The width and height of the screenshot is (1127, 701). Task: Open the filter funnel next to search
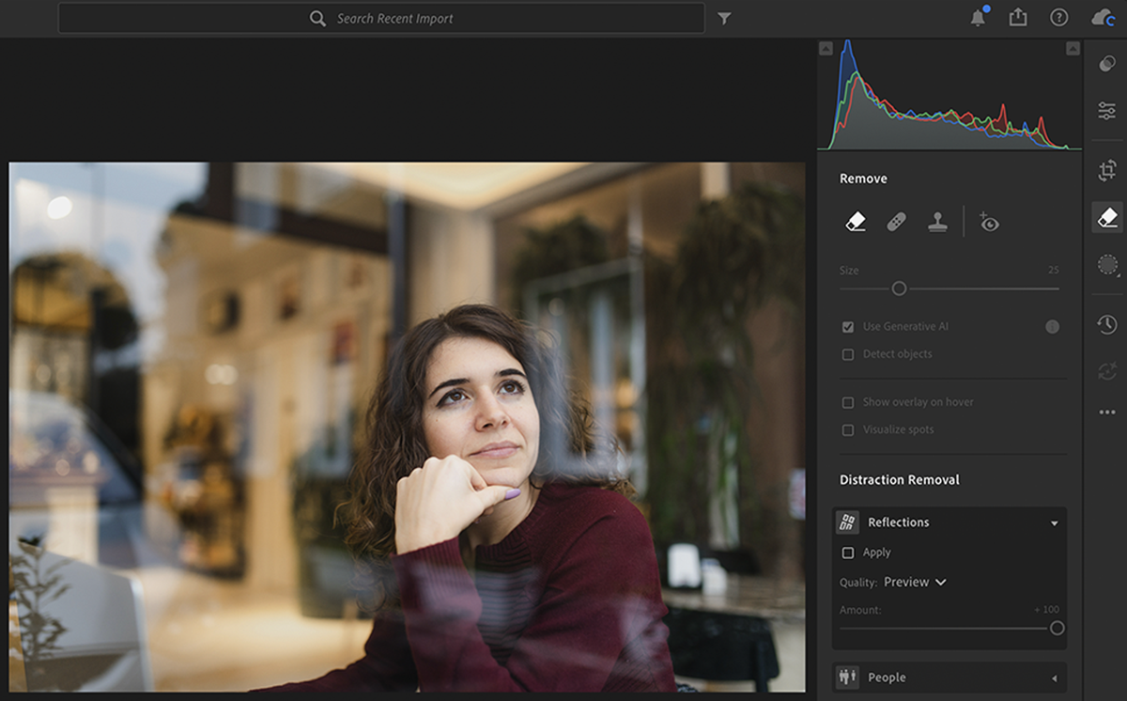tap(724, 18)
